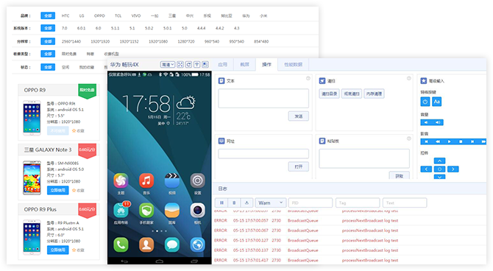The width and height of the screenshot is (493, 271).
Task: Filter resolution by 2560*1440
Action: pyautogui.click(x=71, y=41)
